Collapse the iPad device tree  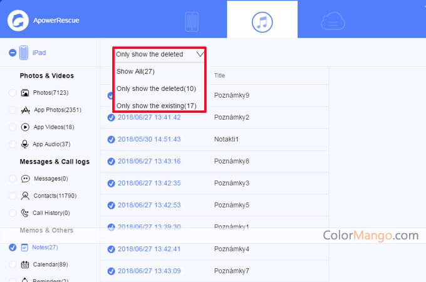pos(13,53)
